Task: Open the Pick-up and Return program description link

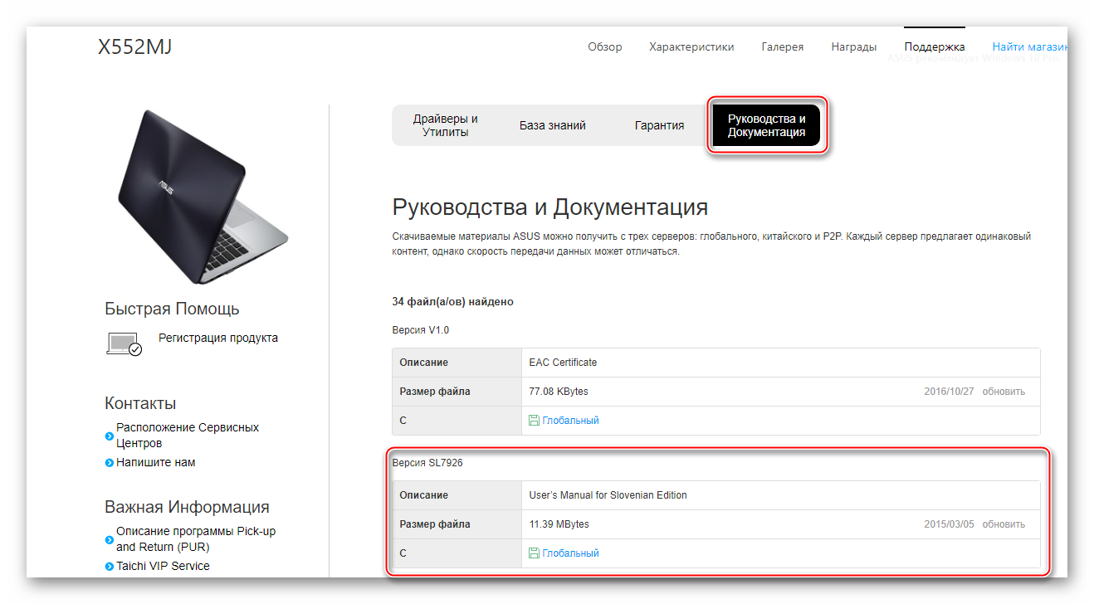Action: point(196,538)
